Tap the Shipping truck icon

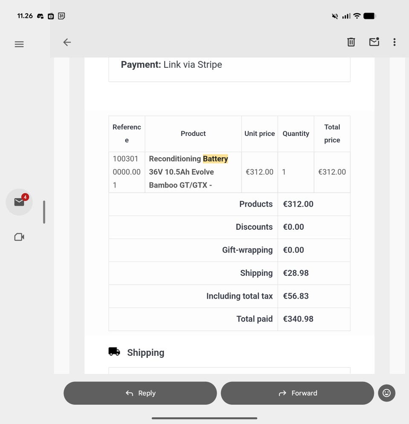114,352
